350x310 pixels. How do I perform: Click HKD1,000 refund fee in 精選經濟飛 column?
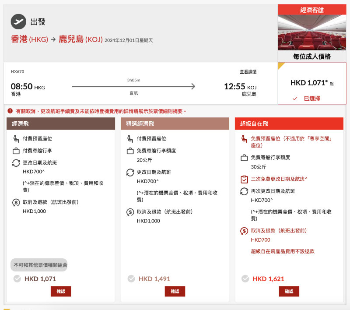click(148, 221)
